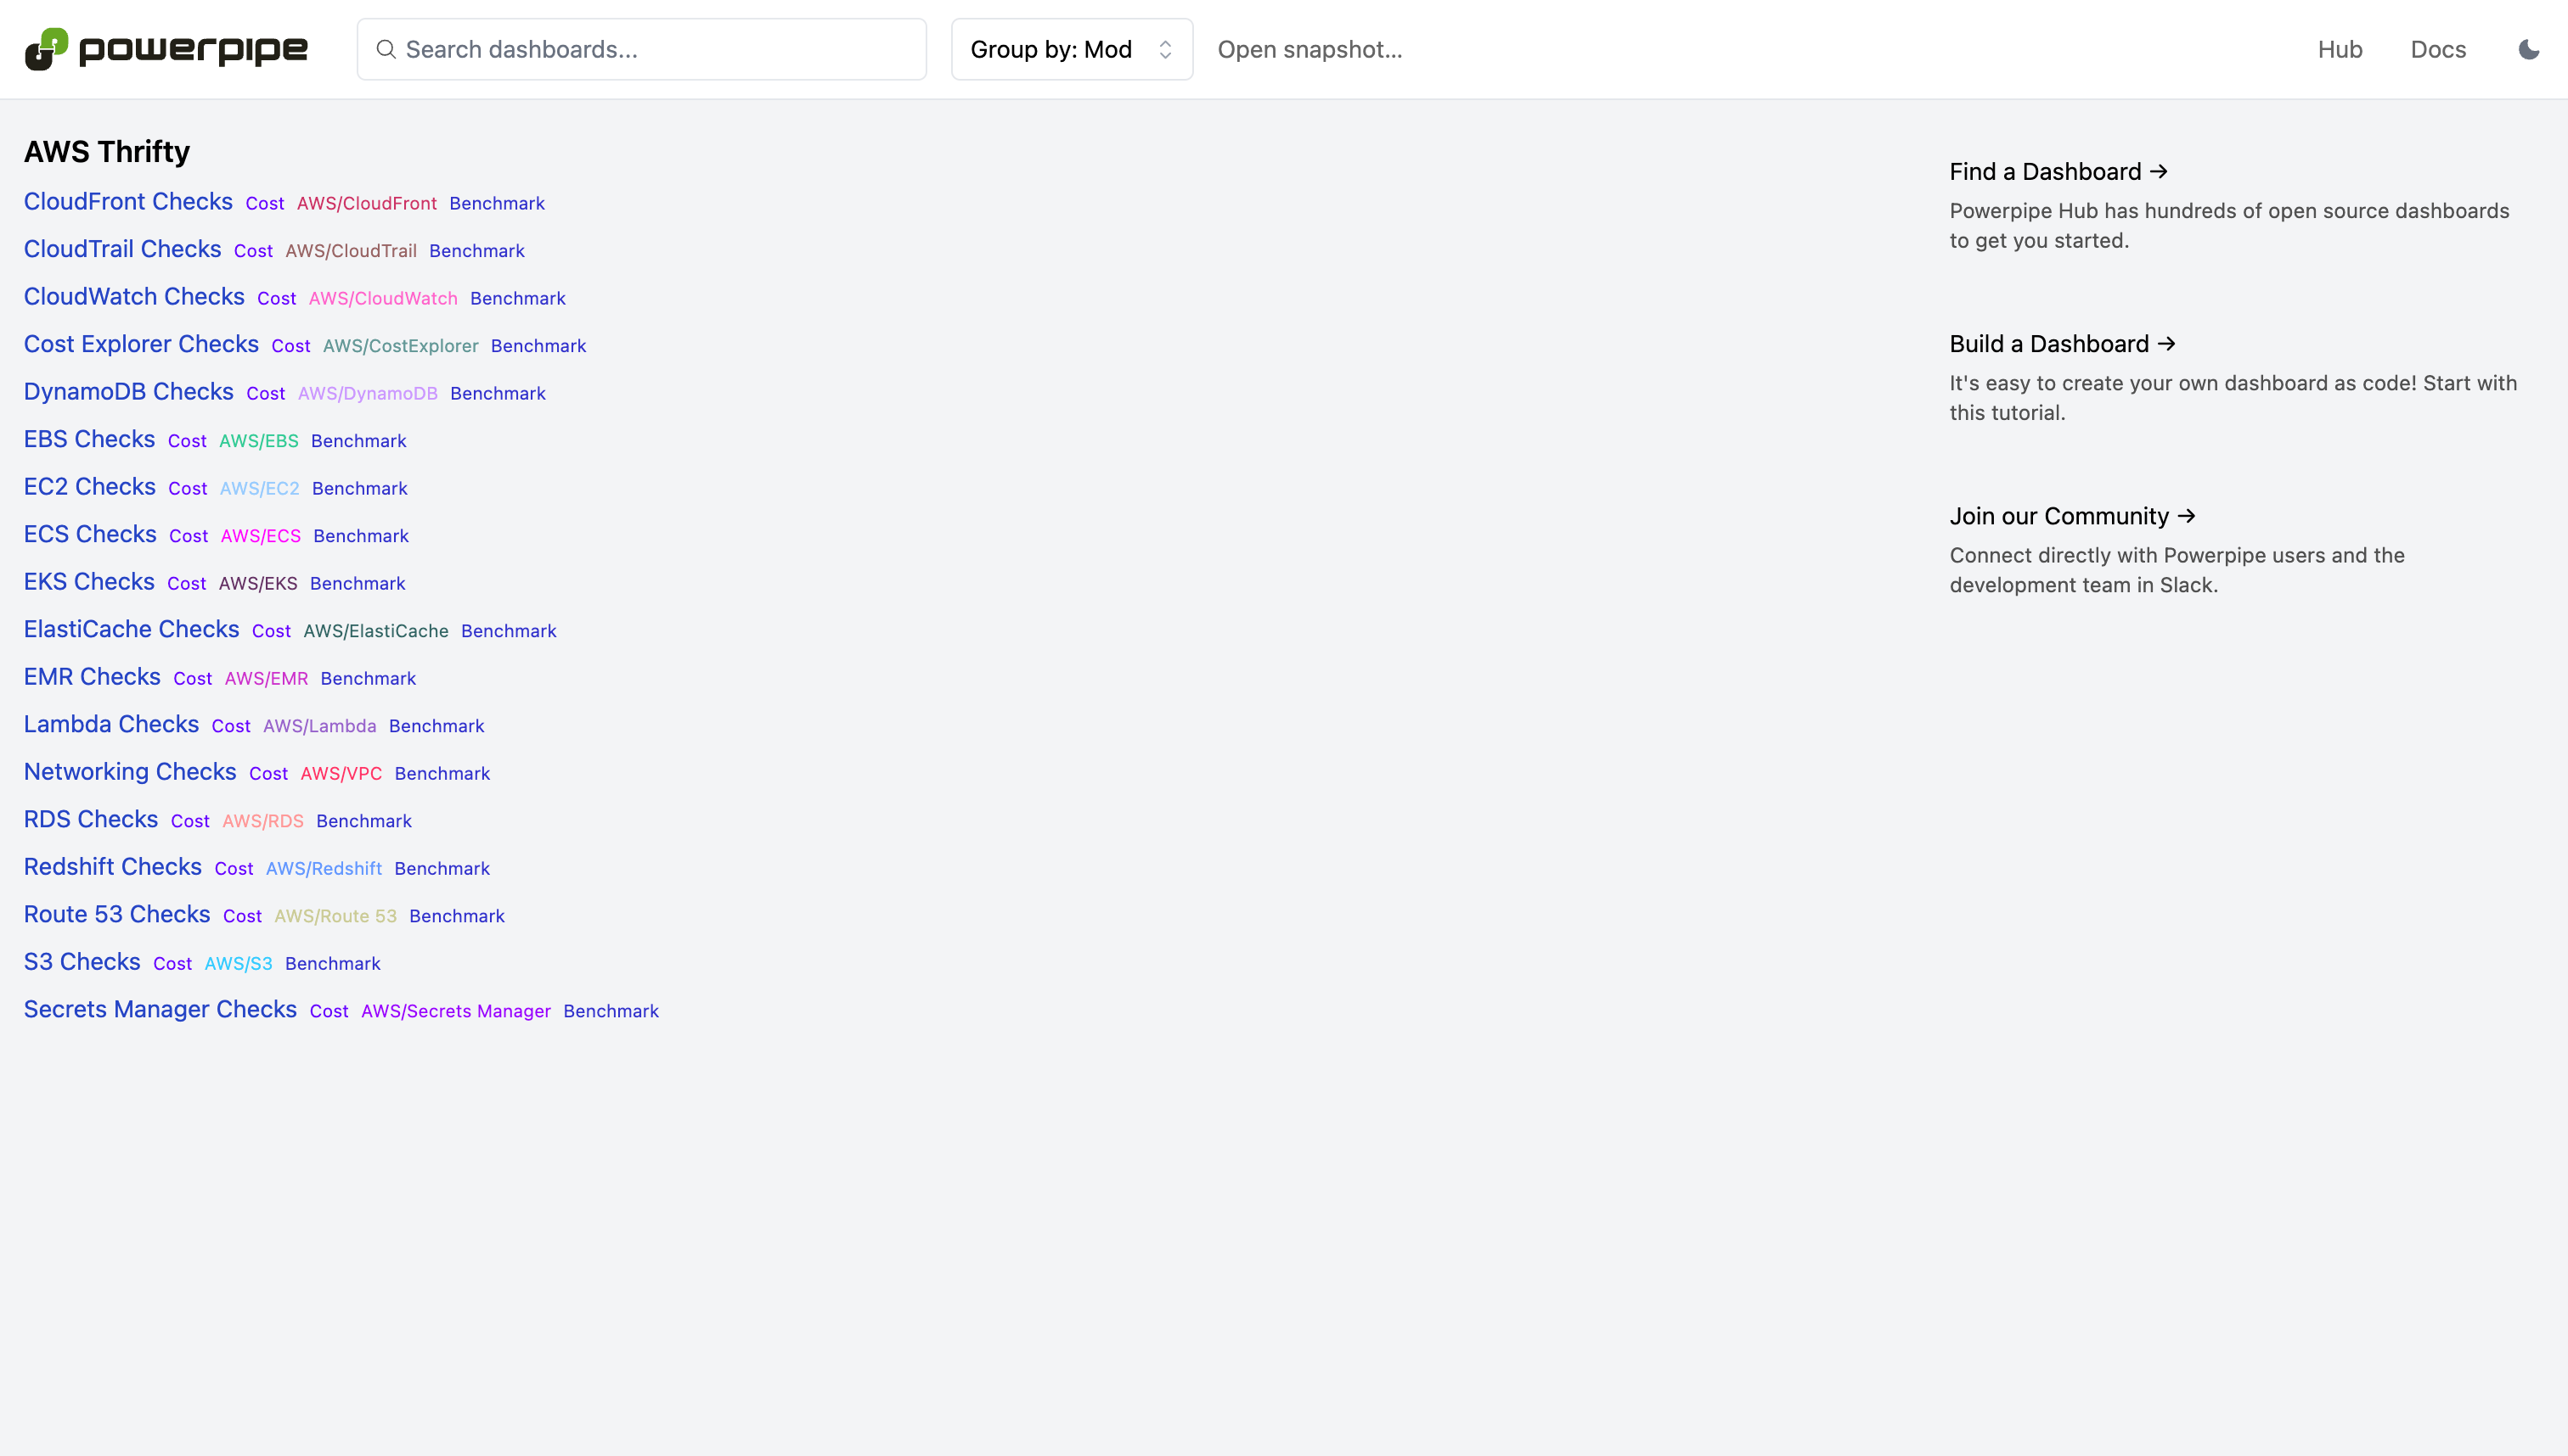This screenshot has height=1456, width=2568.
Task: Open the Group by: Mod dropdown
Action: [x=1070, y=49]
